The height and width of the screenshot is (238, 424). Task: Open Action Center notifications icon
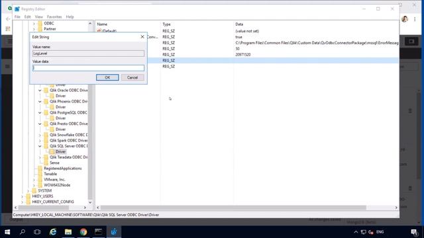coord(414,232)
